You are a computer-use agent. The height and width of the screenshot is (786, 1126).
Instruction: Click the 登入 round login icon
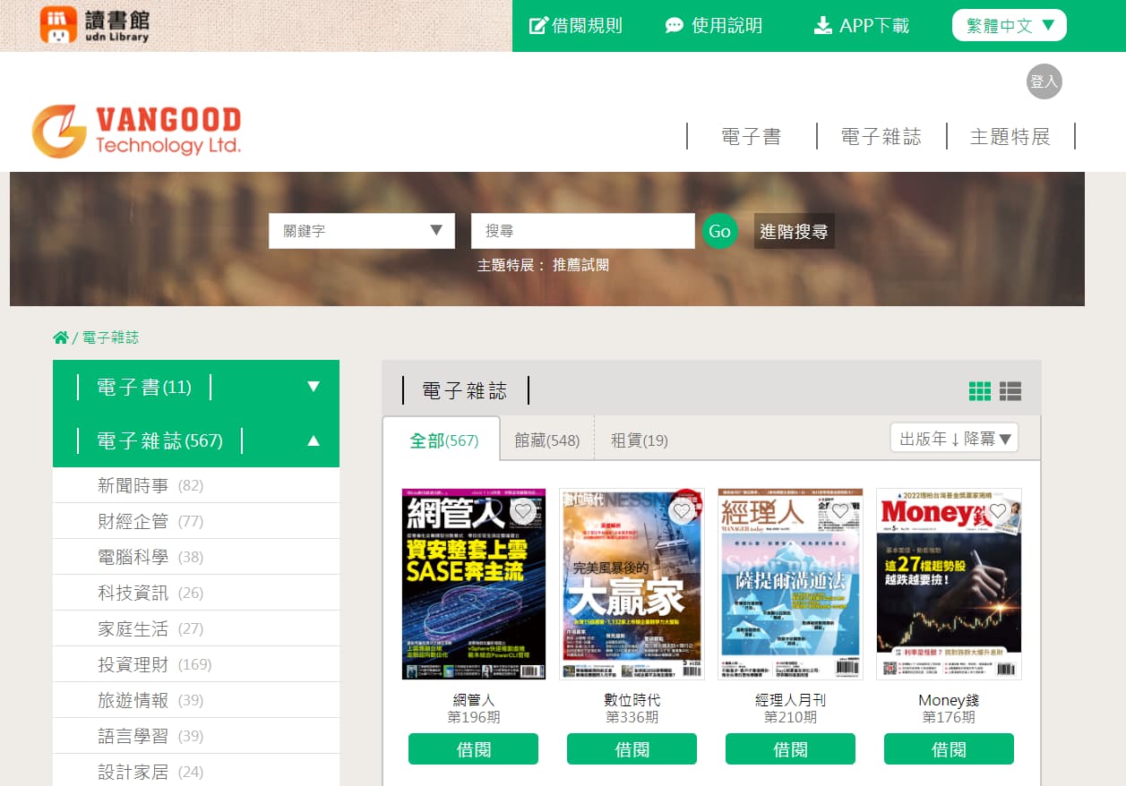coord(1044,81)
